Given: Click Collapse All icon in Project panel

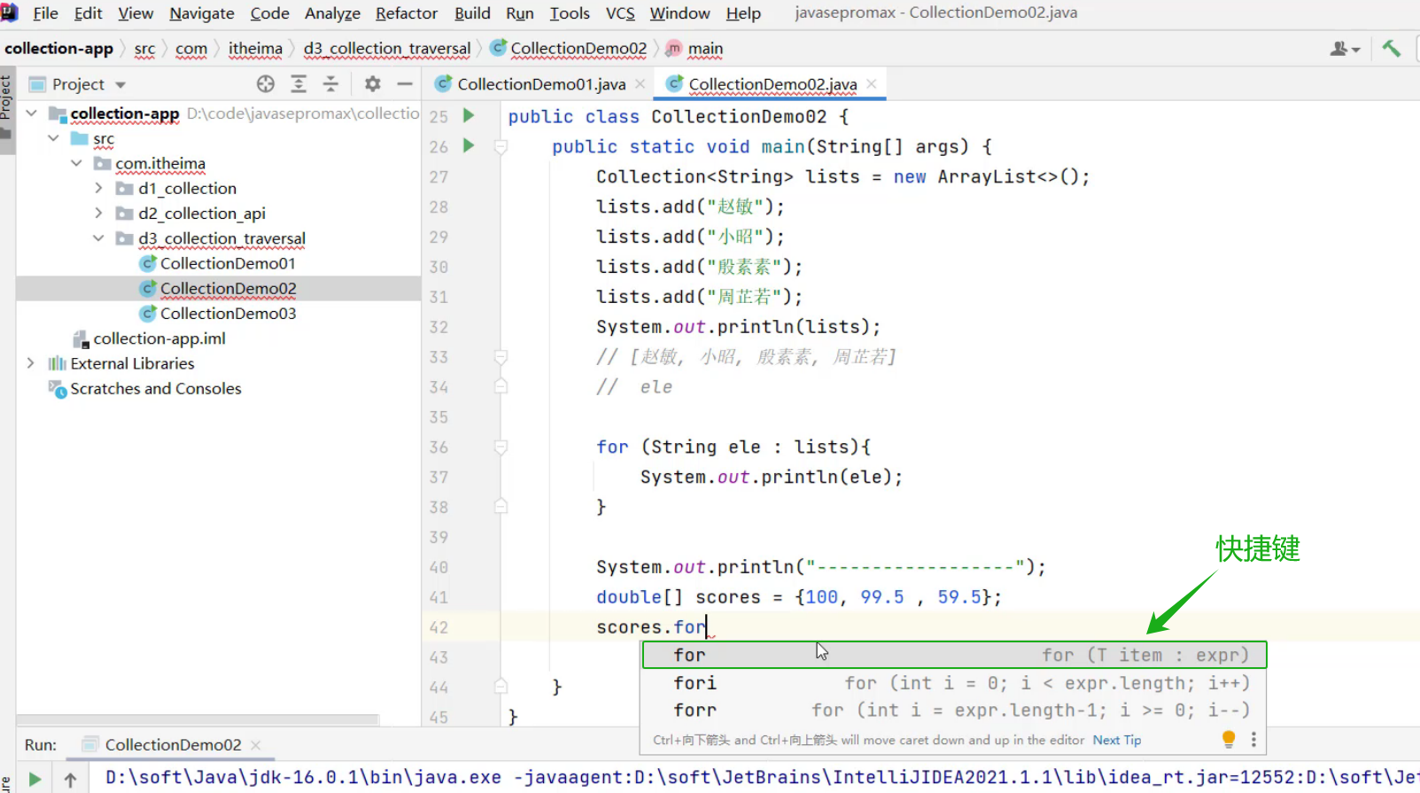Looking at the screenshot, I should (330, 84).
